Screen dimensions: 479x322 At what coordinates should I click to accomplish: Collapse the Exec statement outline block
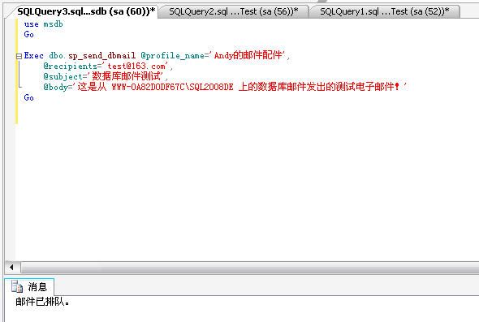point(19,56)
